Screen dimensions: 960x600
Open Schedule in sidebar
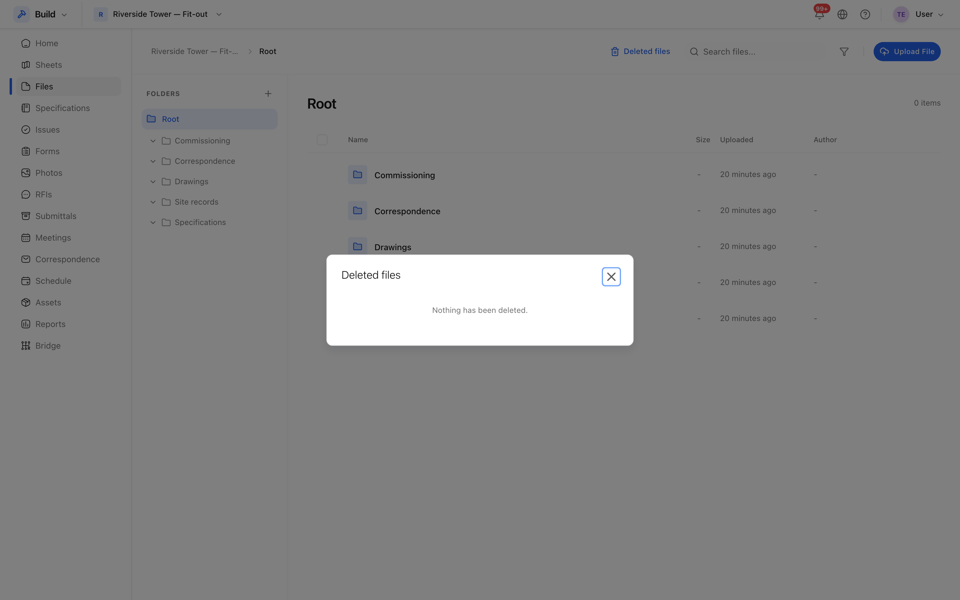coord(68,281)
